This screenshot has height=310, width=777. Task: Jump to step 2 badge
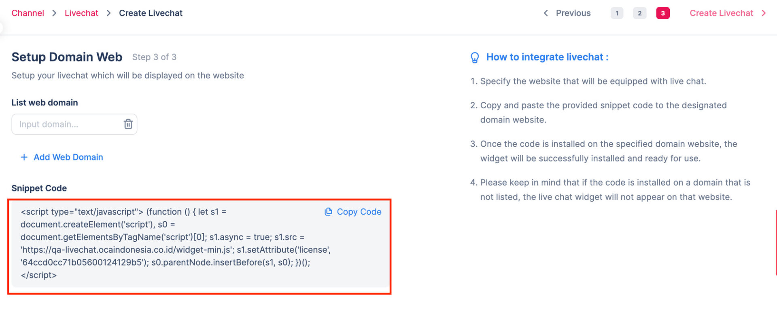(x=639, y=13)
